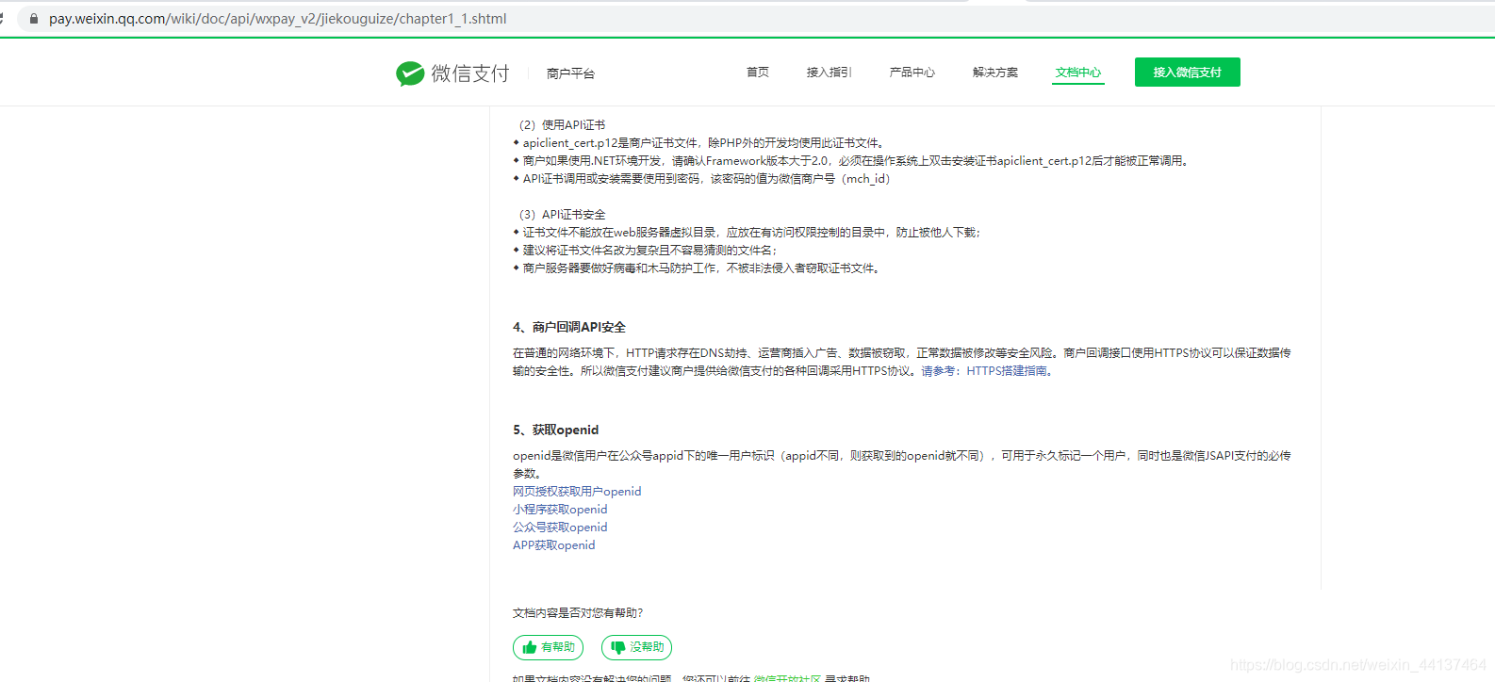The height and width of the screenshot is (682, 1495).
Task: Select the 文档中心 menu item
Action: point(1078,73)
